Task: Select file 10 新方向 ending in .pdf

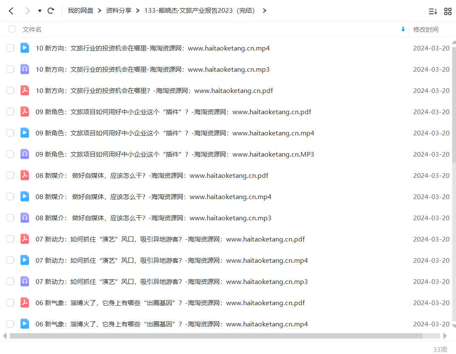Action: [154, 91]
